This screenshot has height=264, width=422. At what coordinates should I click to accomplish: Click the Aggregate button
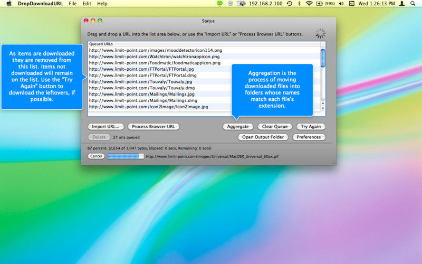238,127
